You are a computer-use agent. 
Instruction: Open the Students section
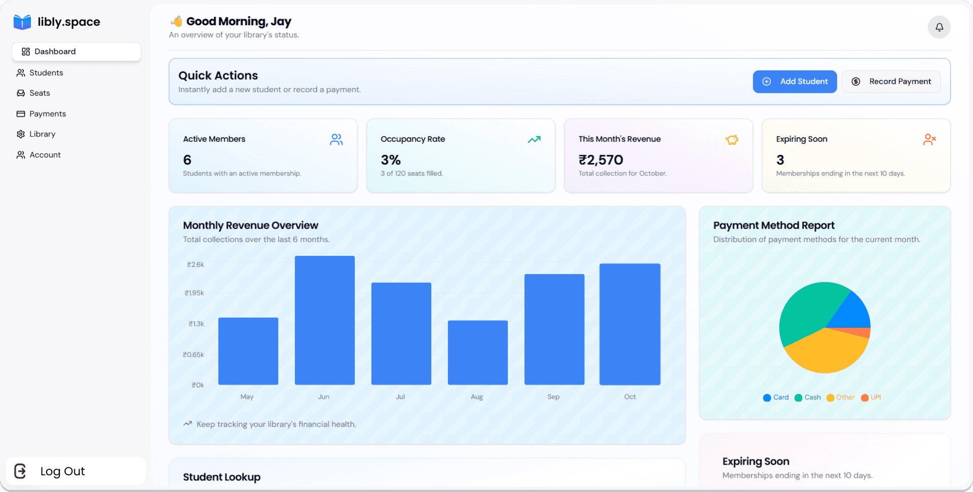pos(46,72)
